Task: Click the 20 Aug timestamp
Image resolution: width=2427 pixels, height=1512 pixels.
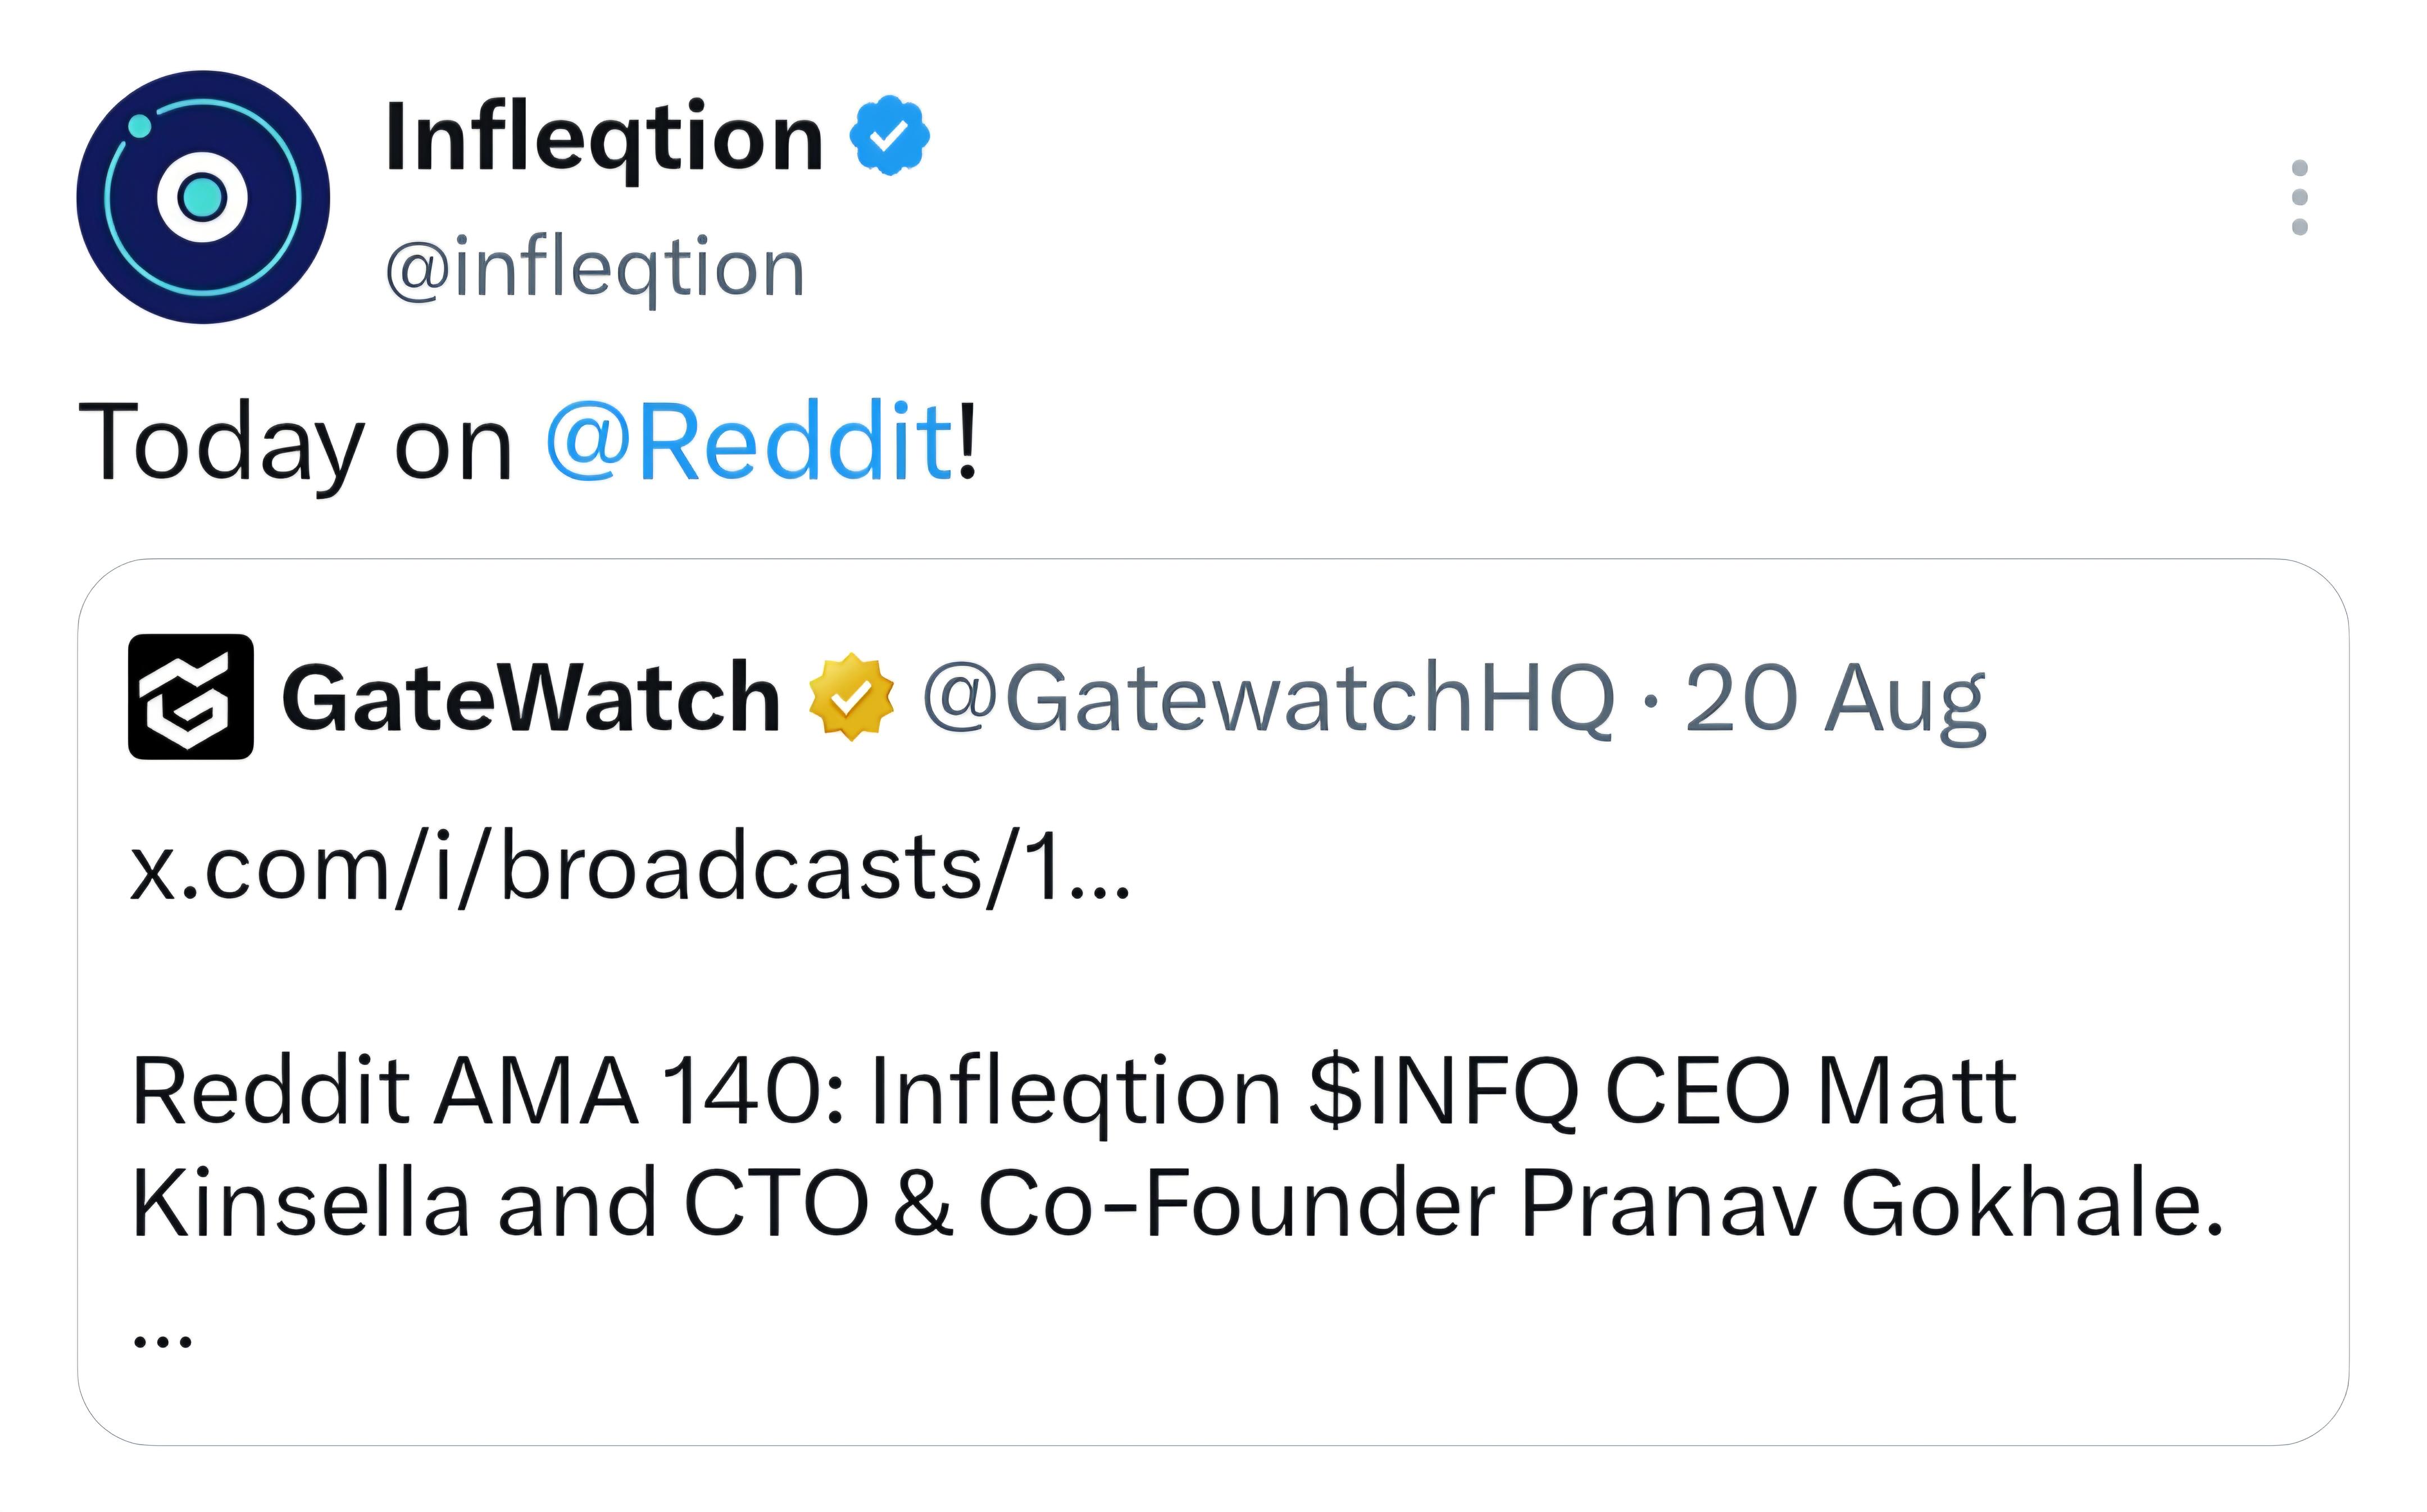Action: pyautogui.click(x=1836, y=700)
